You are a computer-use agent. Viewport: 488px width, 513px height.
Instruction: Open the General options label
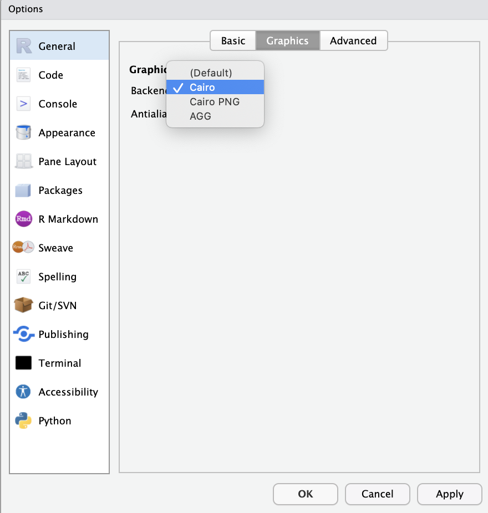point(57,46)
